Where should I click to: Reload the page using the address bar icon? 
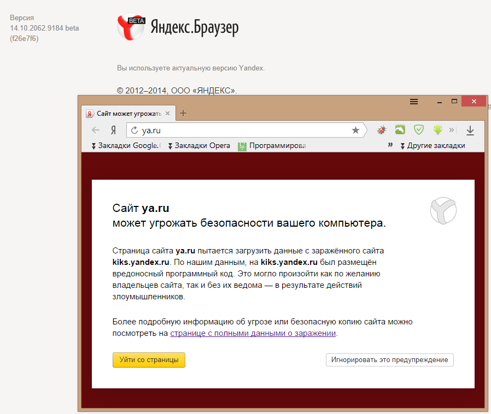135,130
